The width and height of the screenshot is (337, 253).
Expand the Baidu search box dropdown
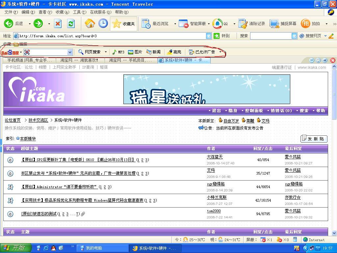click(70, 52)
